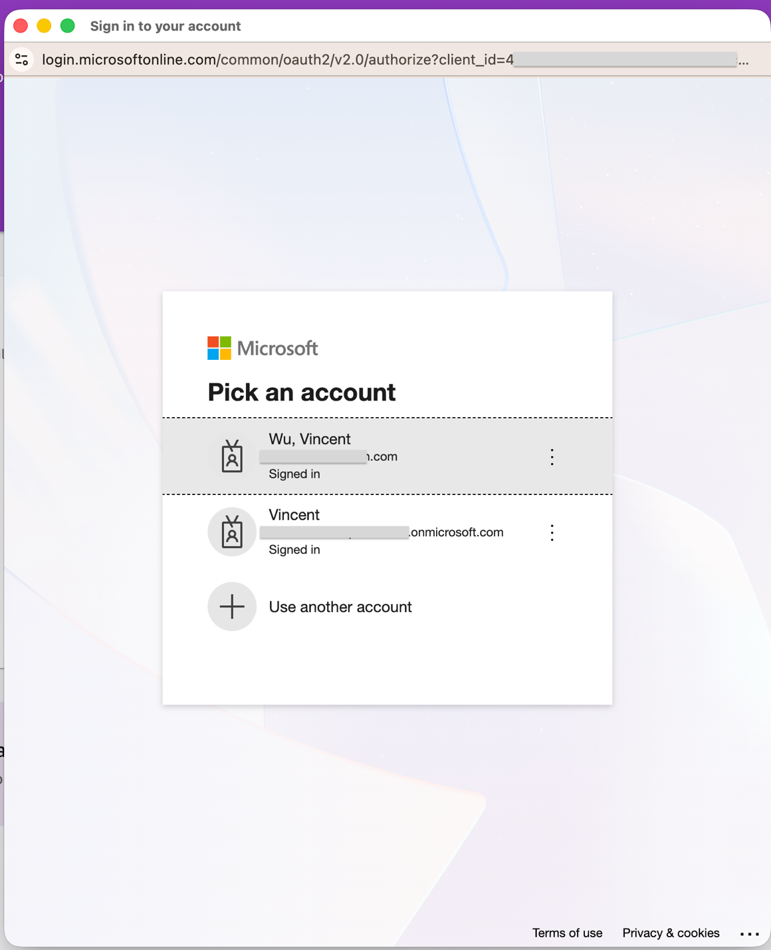Image resolution: width=771 pixels, height=950 pixels.
Task: Click the Microsoft logo
Action: (263, 348)
